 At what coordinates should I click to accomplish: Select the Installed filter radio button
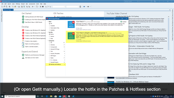[x=49, y=26]
